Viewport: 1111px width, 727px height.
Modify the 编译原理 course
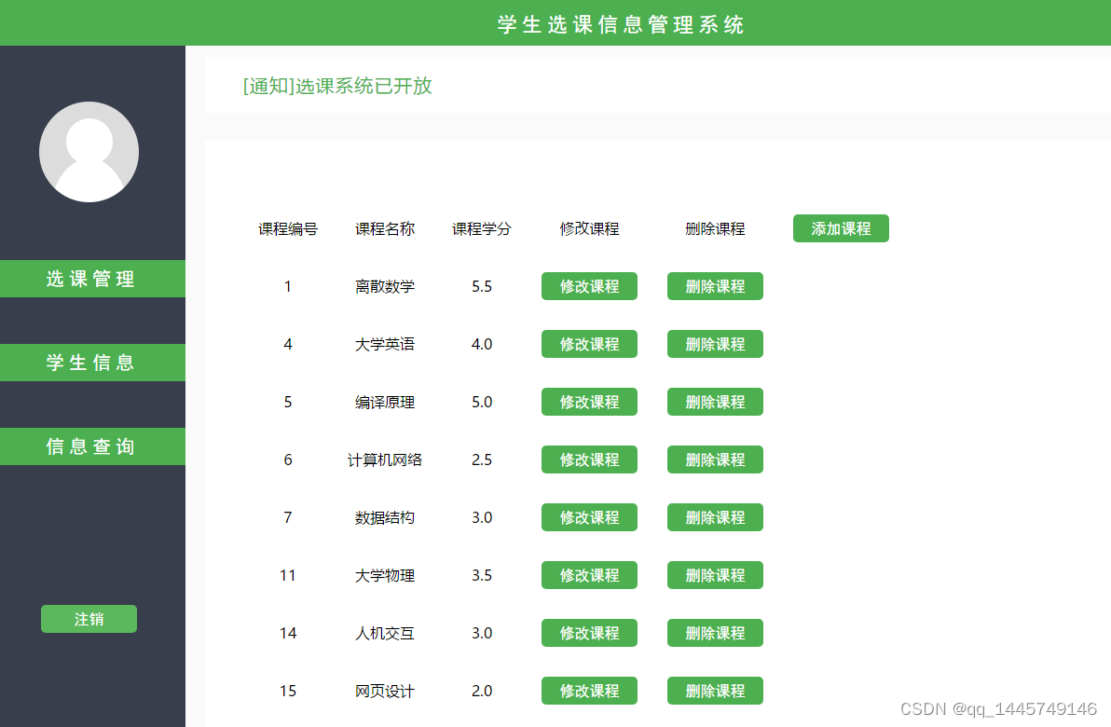589,402
